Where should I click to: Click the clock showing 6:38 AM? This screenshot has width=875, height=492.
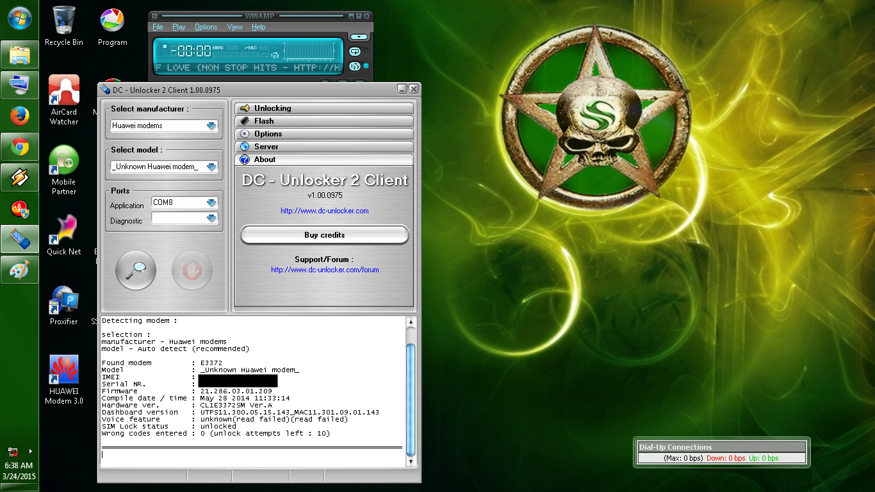pos(19,466)
